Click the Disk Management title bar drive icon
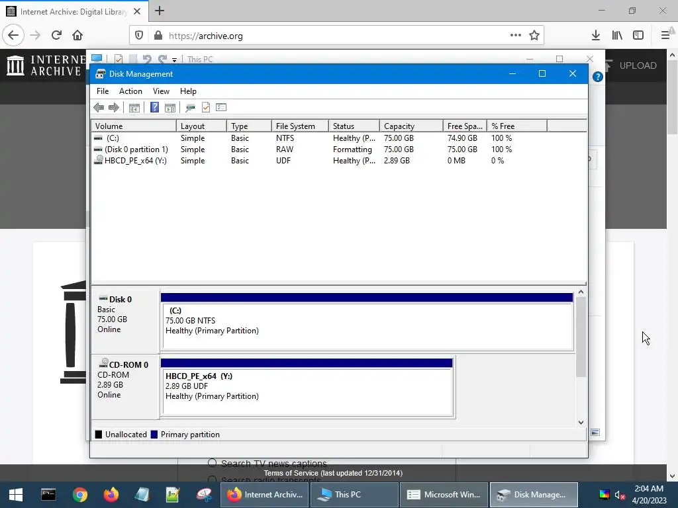The width and height of the screenshot is (678, 508). [x=101, y=74]
